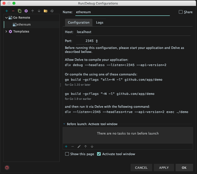This screenshot has width=197, height=174.
Task: Select the ethereum configuration in the tree
Action: [32, 24]
